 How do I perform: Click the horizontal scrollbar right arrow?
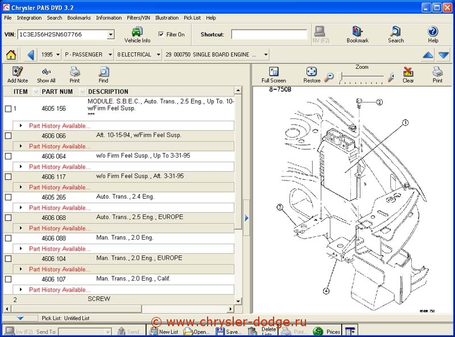231,309
